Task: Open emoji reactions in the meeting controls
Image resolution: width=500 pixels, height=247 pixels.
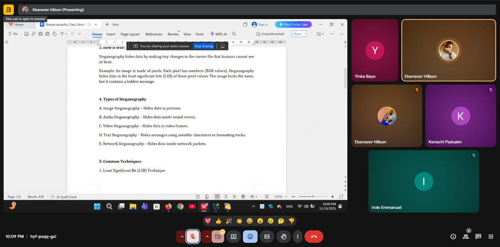Action: (x=250, y=237)
